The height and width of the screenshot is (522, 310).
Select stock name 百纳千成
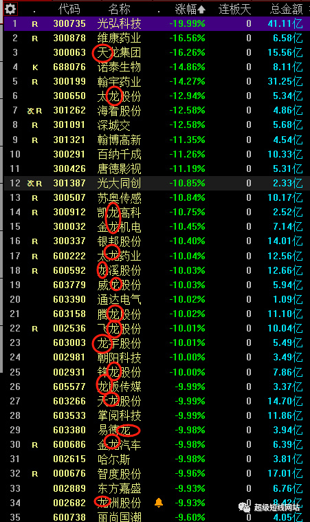click(119, 154)
